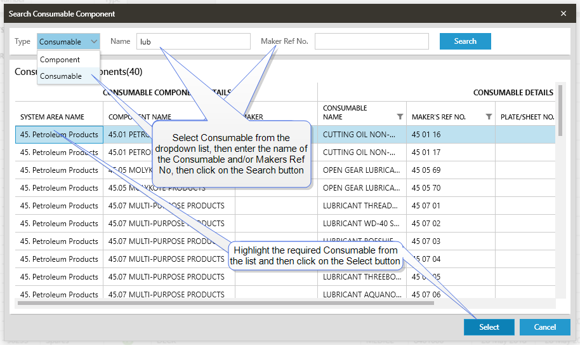Select the LUBRICANT WD-40 S... consumable cell
Viewport: 580px width, 345px height.
click(362, 223)
